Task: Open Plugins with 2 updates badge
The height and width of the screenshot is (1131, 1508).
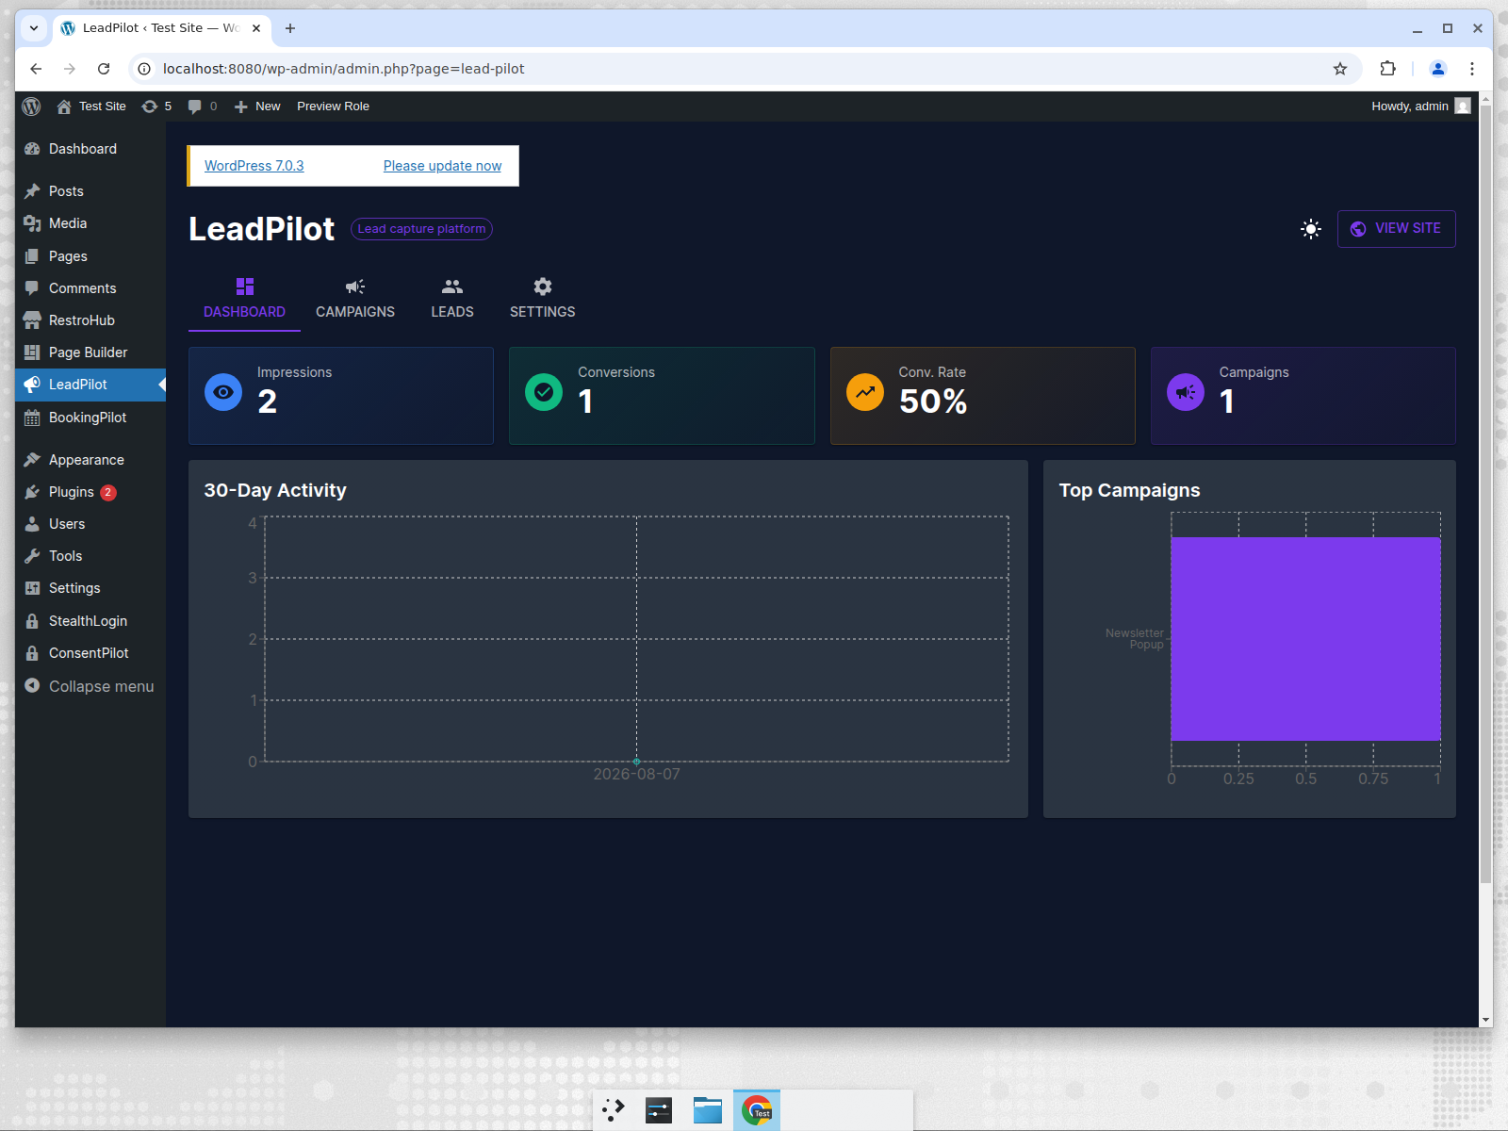Action: (x=90, y=492)
